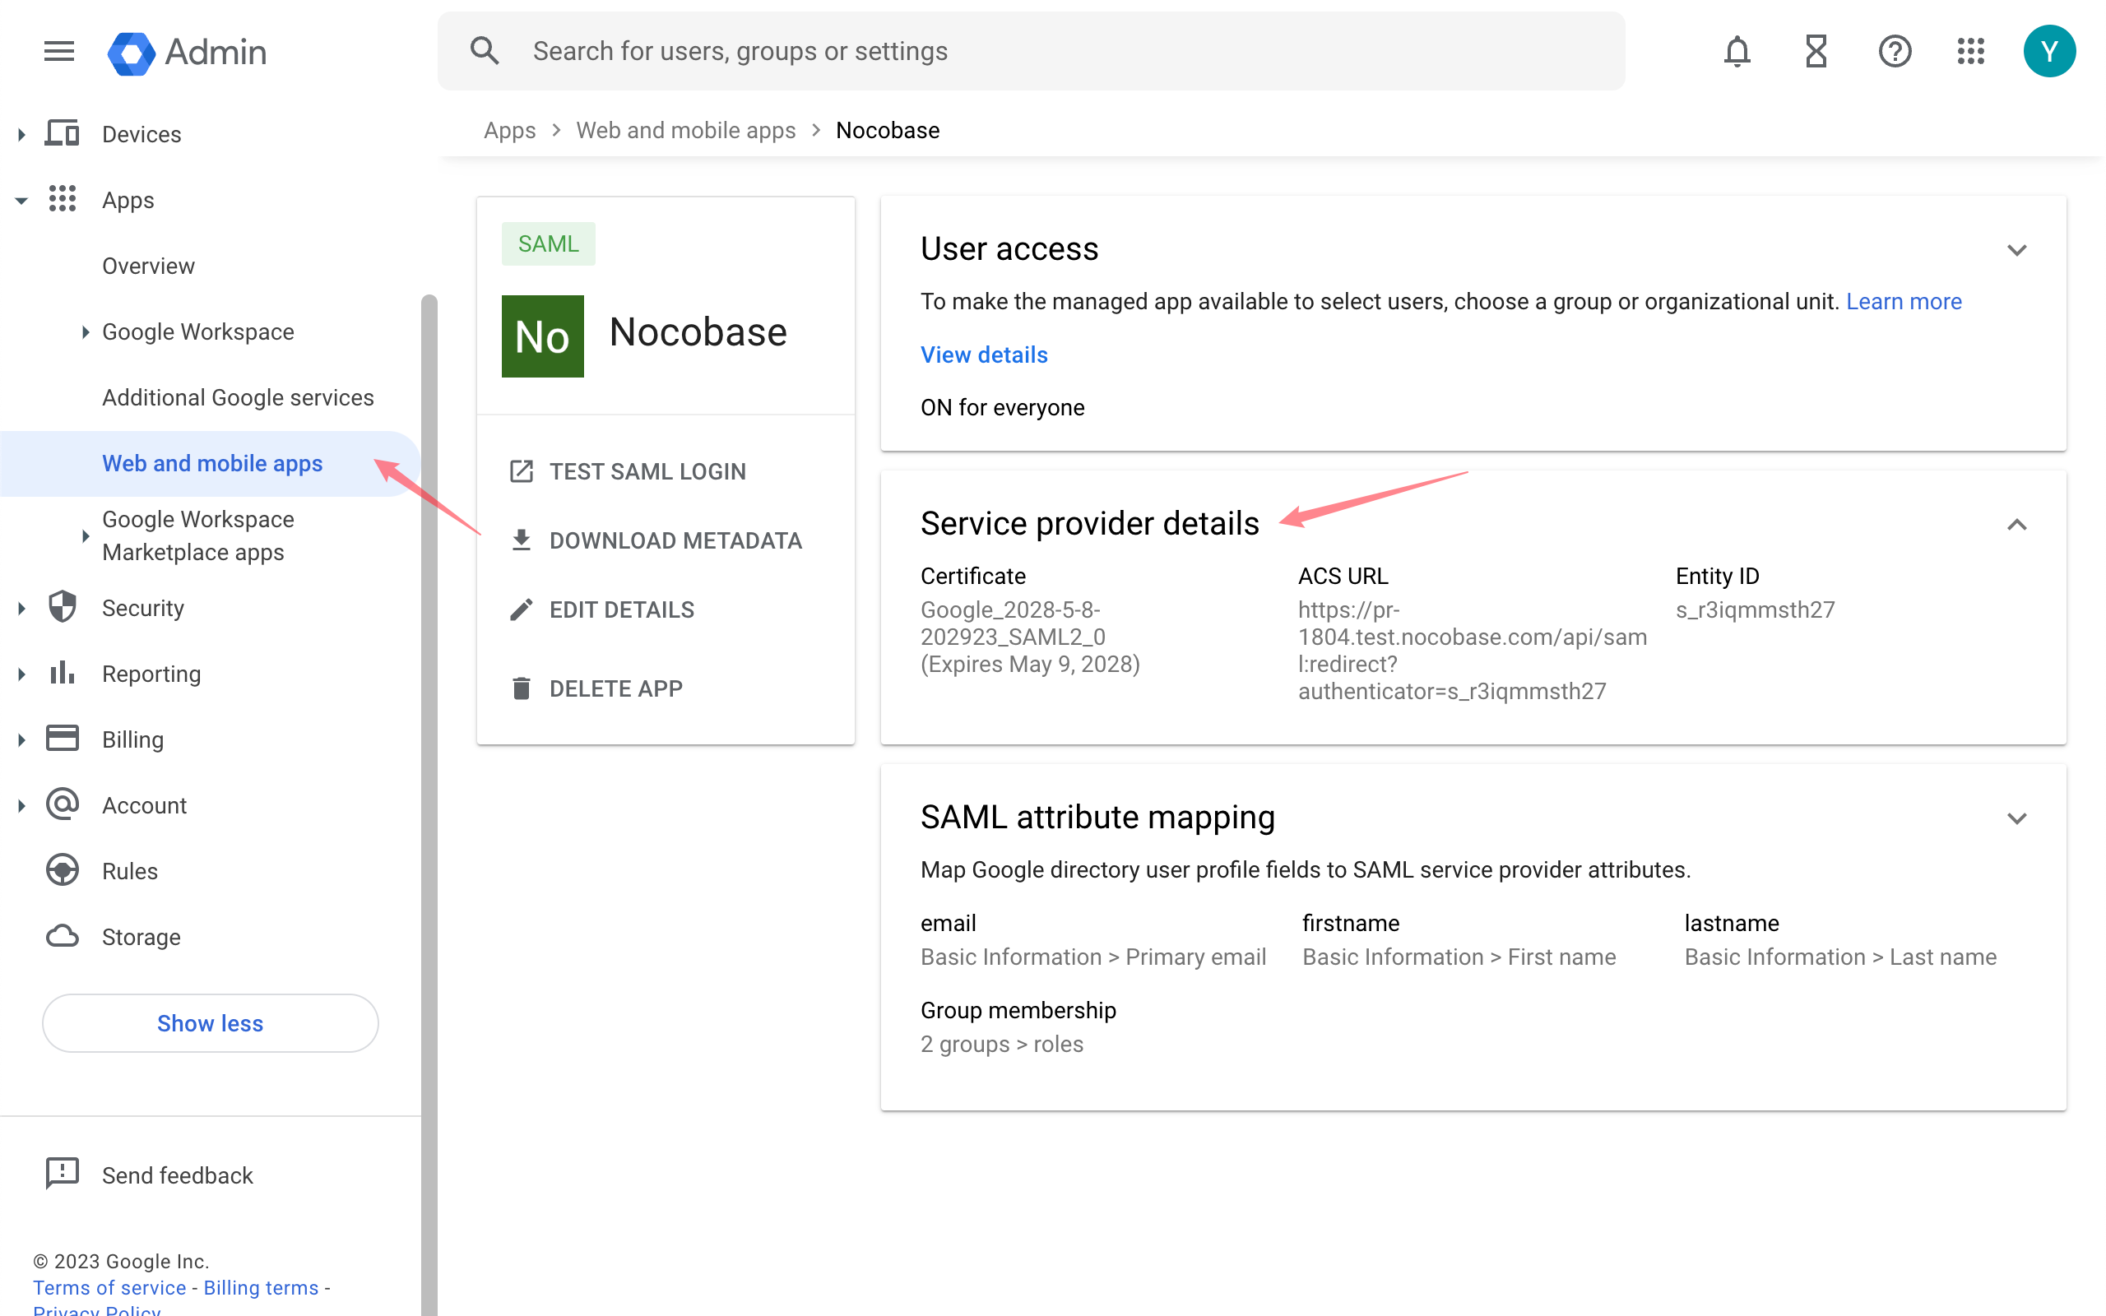Open the Security sidebar section

point(142,608)
